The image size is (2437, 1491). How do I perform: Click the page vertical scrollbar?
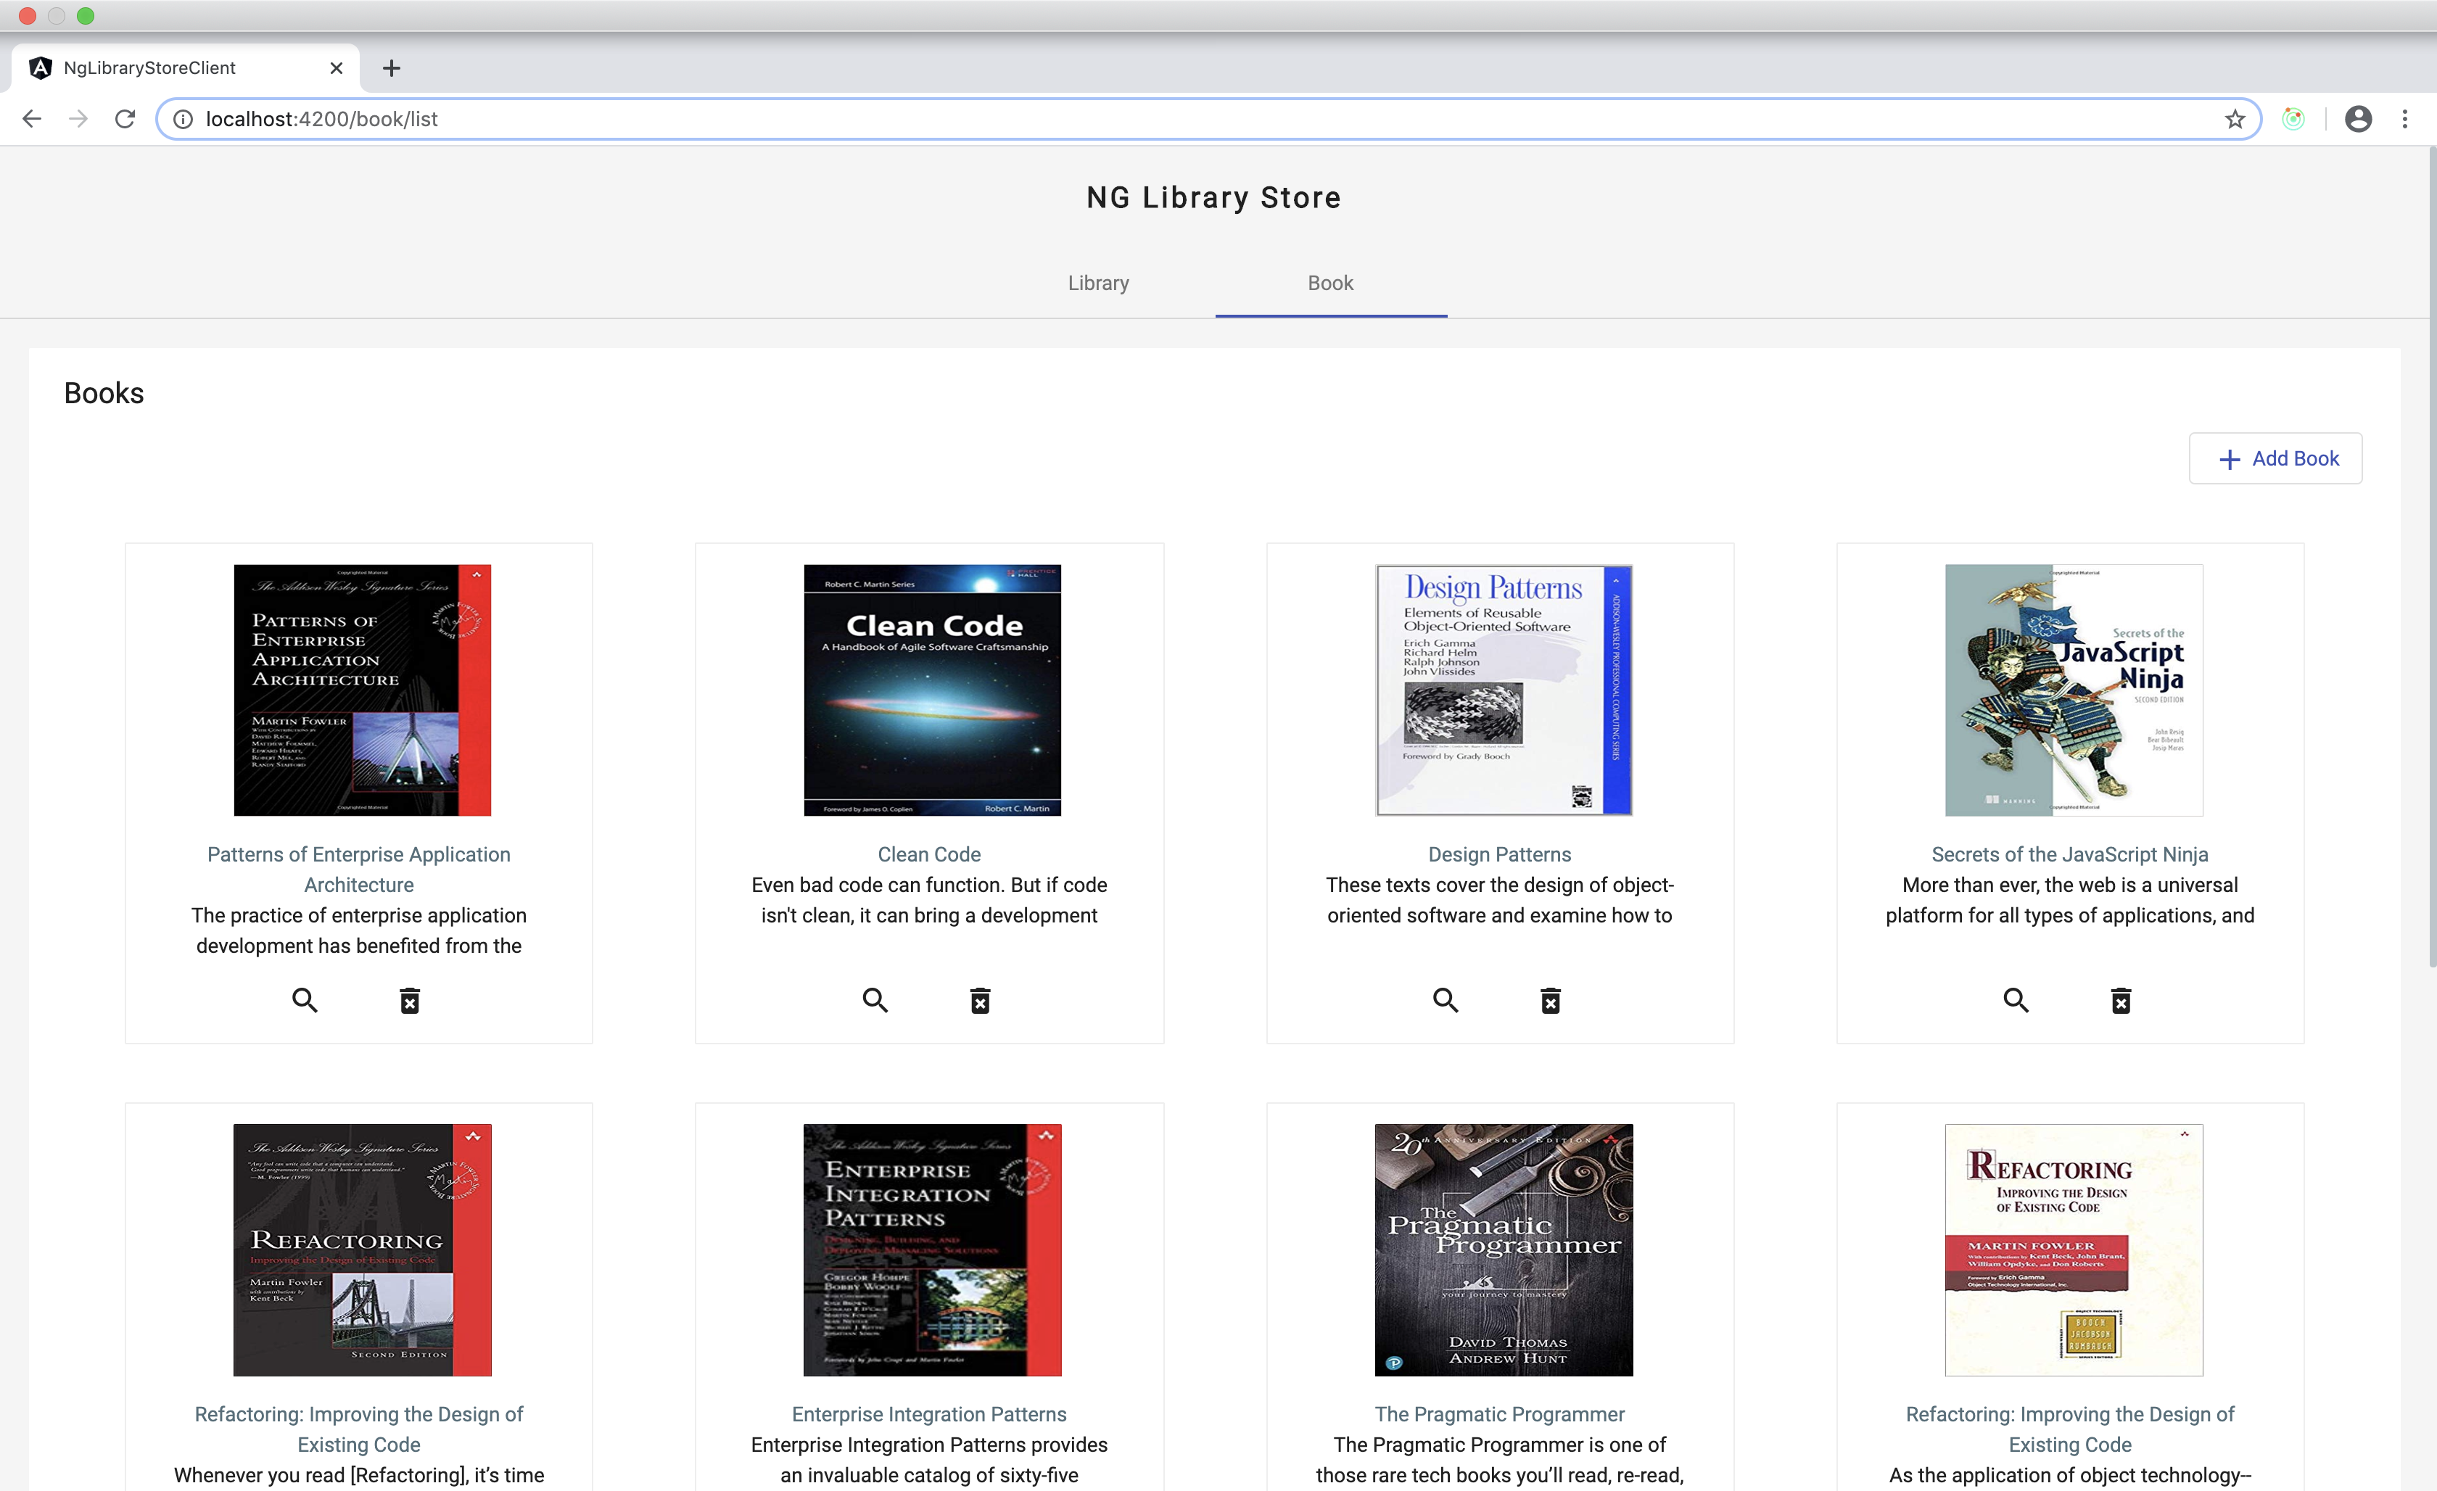coord(2432,558)
